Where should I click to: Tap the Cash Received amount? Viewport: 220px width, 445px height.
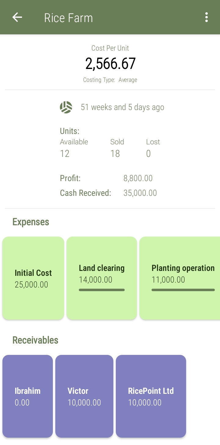coord(140,193)
